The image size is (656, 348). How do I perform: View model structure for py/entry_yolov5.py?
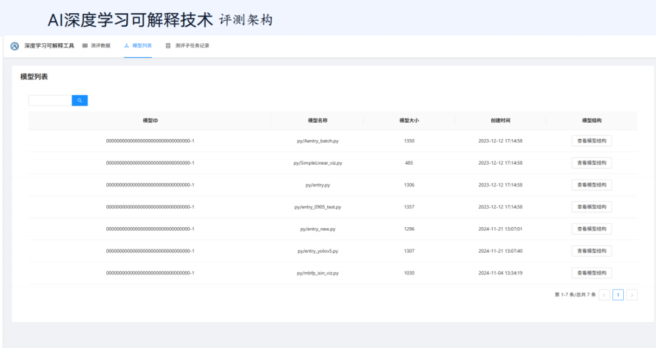click(x=592, y=251)
